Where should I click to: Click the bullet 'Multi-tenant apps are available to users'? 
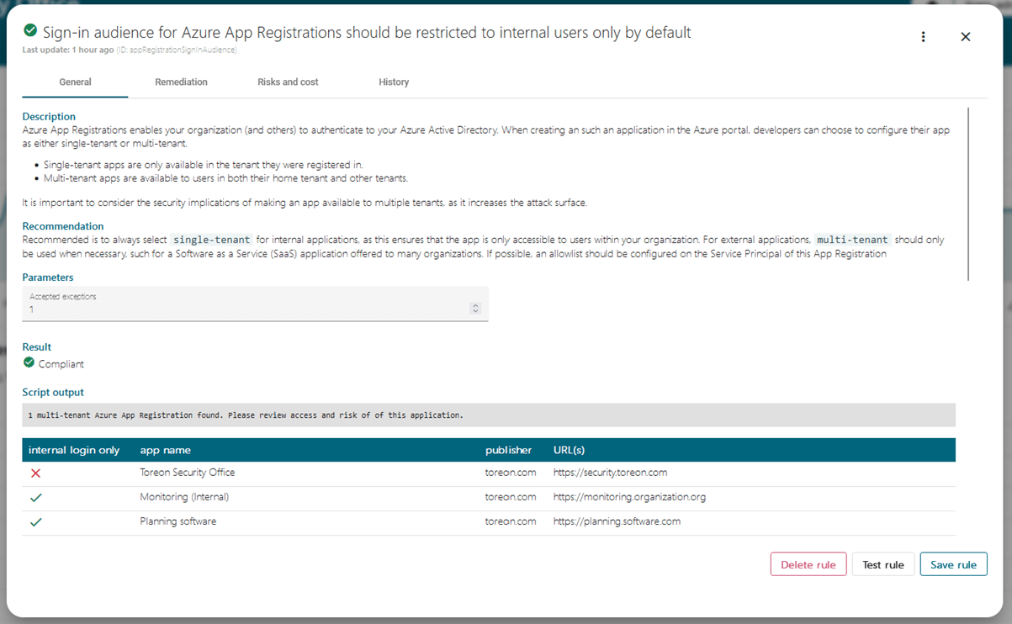coord(225,178)
